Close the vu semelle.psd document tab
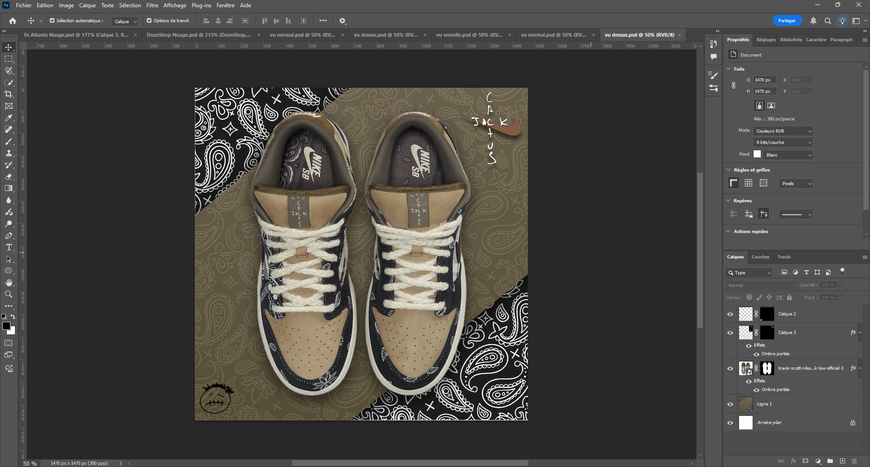 point(510,35)
